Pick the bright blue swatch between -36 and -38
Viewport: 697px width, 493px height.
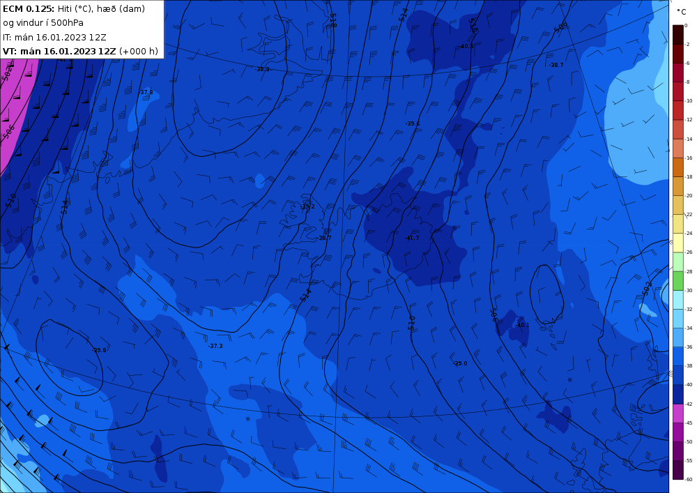point(678,356)
